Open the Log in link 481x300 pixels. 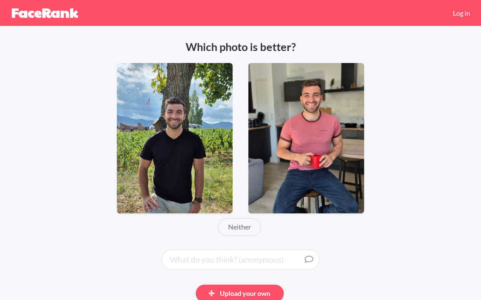461,13
